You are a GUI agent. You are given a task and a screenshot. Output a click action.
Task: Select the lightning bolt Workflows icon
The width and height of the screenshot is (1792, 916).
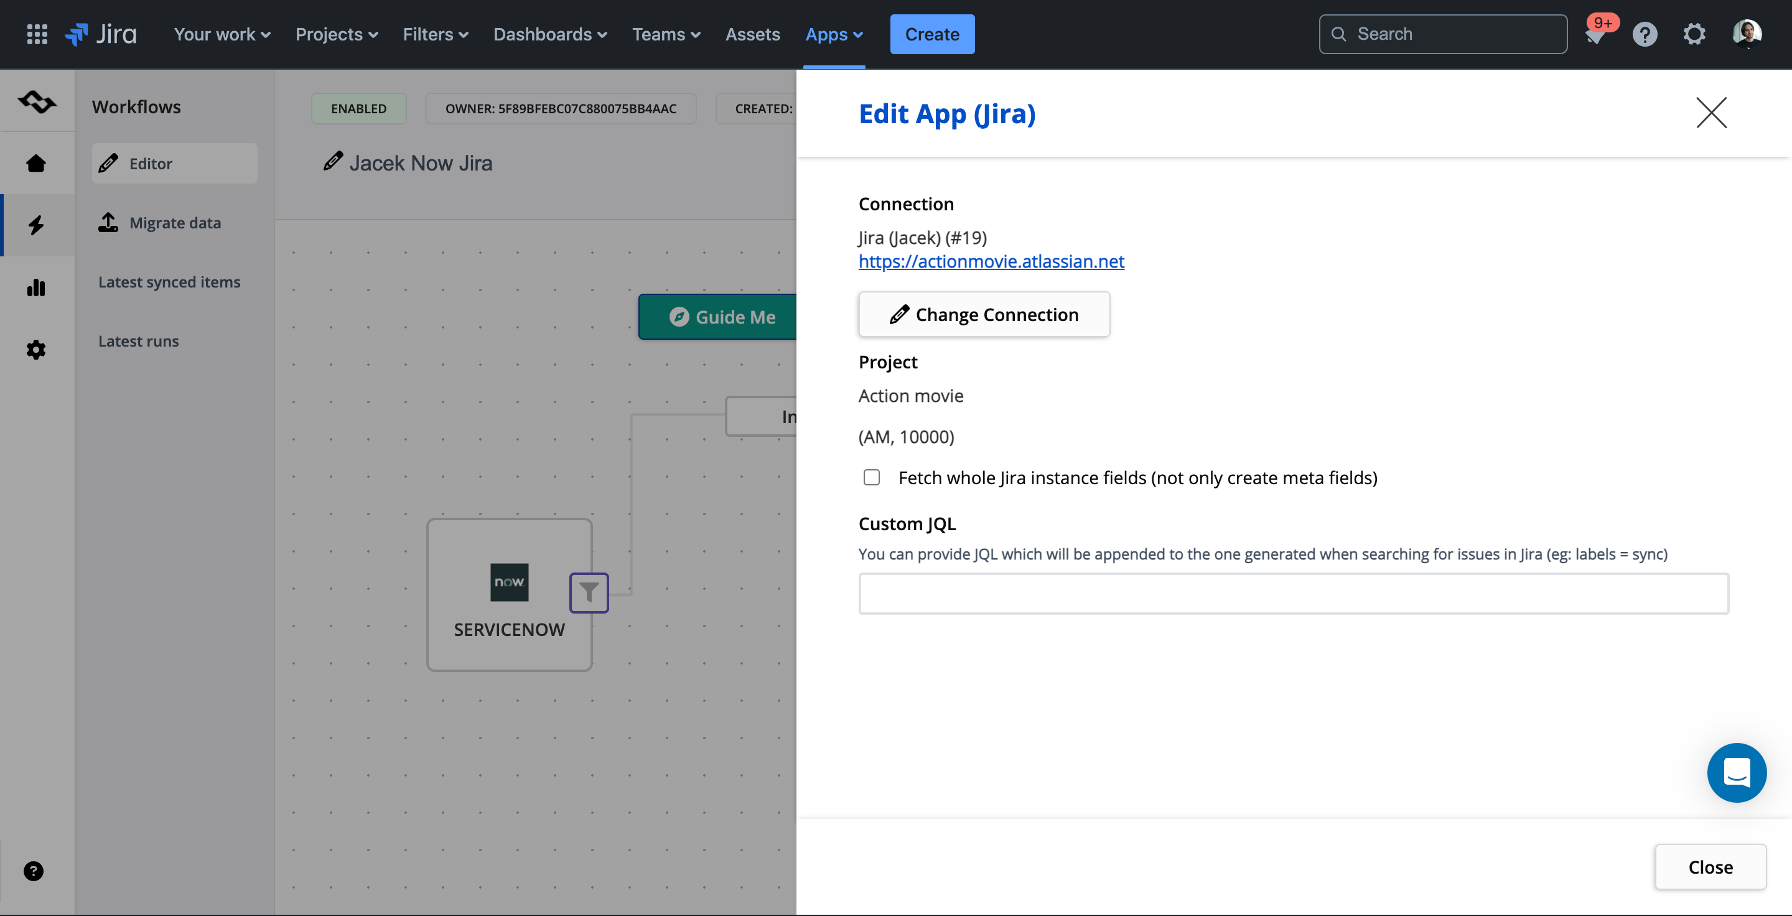coord(36,225)
